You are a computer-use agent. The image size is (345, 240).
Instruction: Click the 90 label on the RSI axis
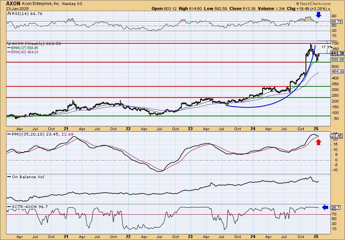click(x=334, y=16)
